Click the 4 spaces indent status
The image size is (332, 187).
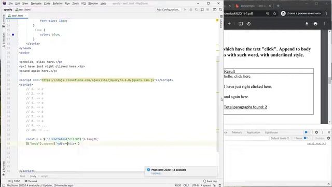[x=205, y=185]
